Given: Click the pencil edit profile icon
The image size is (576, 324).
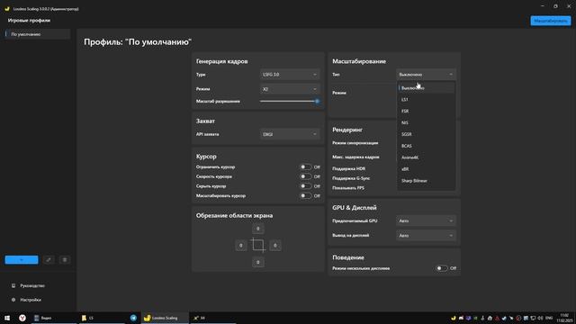Looking at the screenshot, I should coord(49,260).
